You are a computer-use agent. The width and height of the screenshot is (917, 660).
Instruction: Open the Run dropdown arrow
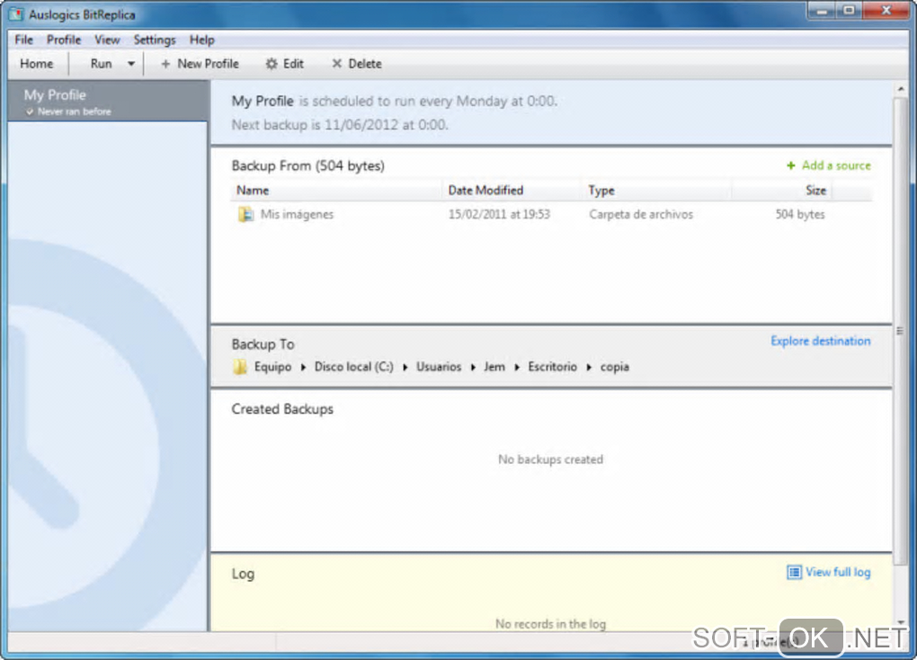pos(131,64)
